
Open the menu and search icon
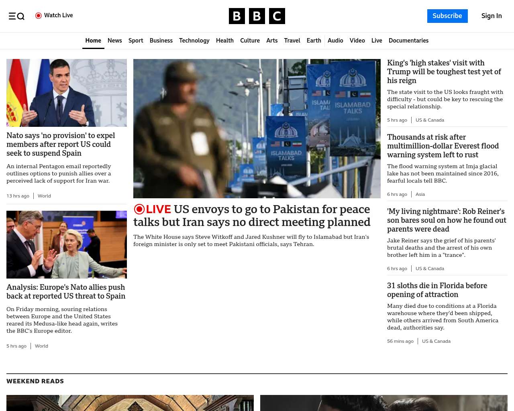(16, 16)
